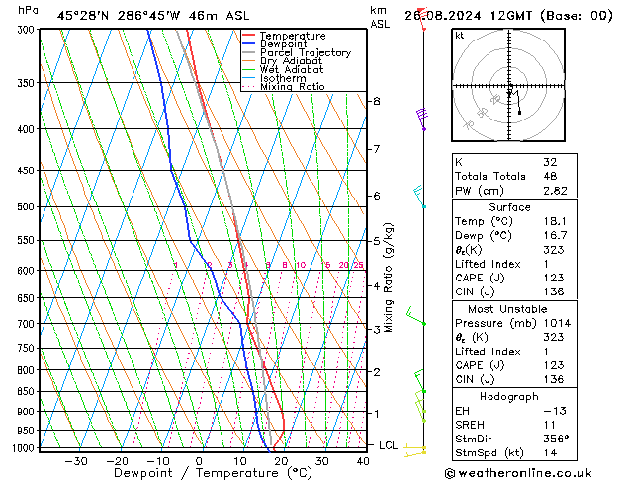Click the 'Most Unstable' section heading
This screenshot has height=480, width=622.
507,309
